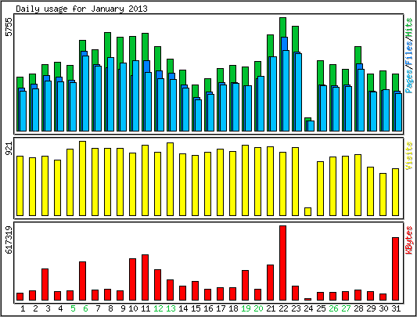Select the cyan Pages bar for day 1
The height and width of the screenshot is (317, 417).
click(23, 111)
